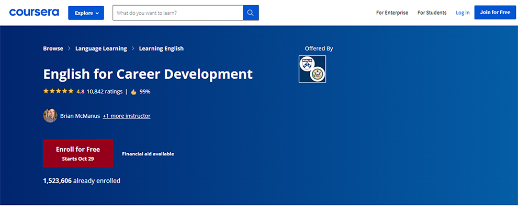
Task: Click the thumbs-up icon beside 99%
Action: tap(133, 92)
